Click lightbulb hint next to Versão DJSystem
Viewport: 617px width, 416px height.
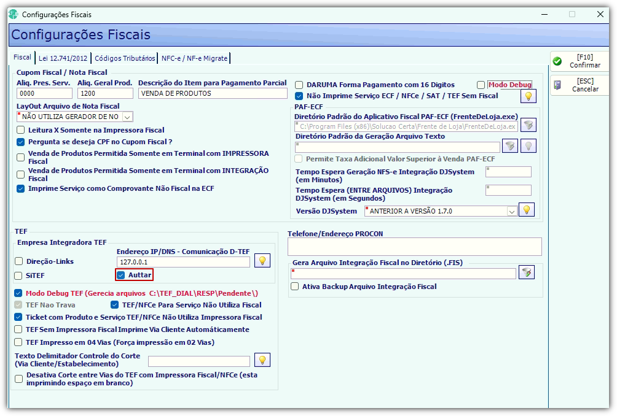[527, 210]
